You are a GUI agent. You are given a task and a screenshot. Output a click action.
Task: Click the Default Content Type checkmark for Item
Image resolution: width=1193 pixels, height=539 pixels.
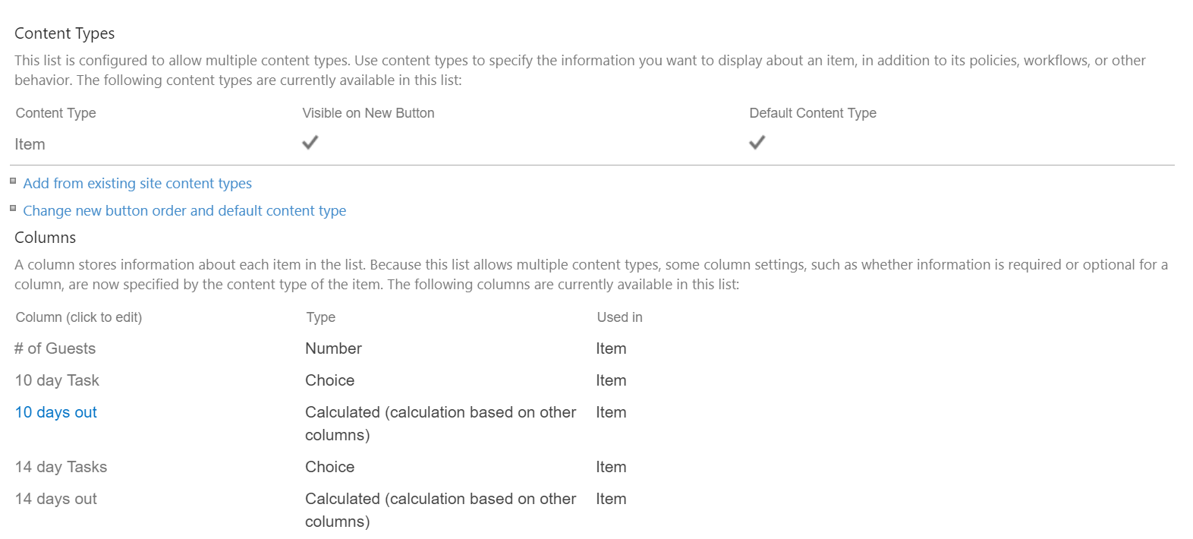(x=757, y=142)
